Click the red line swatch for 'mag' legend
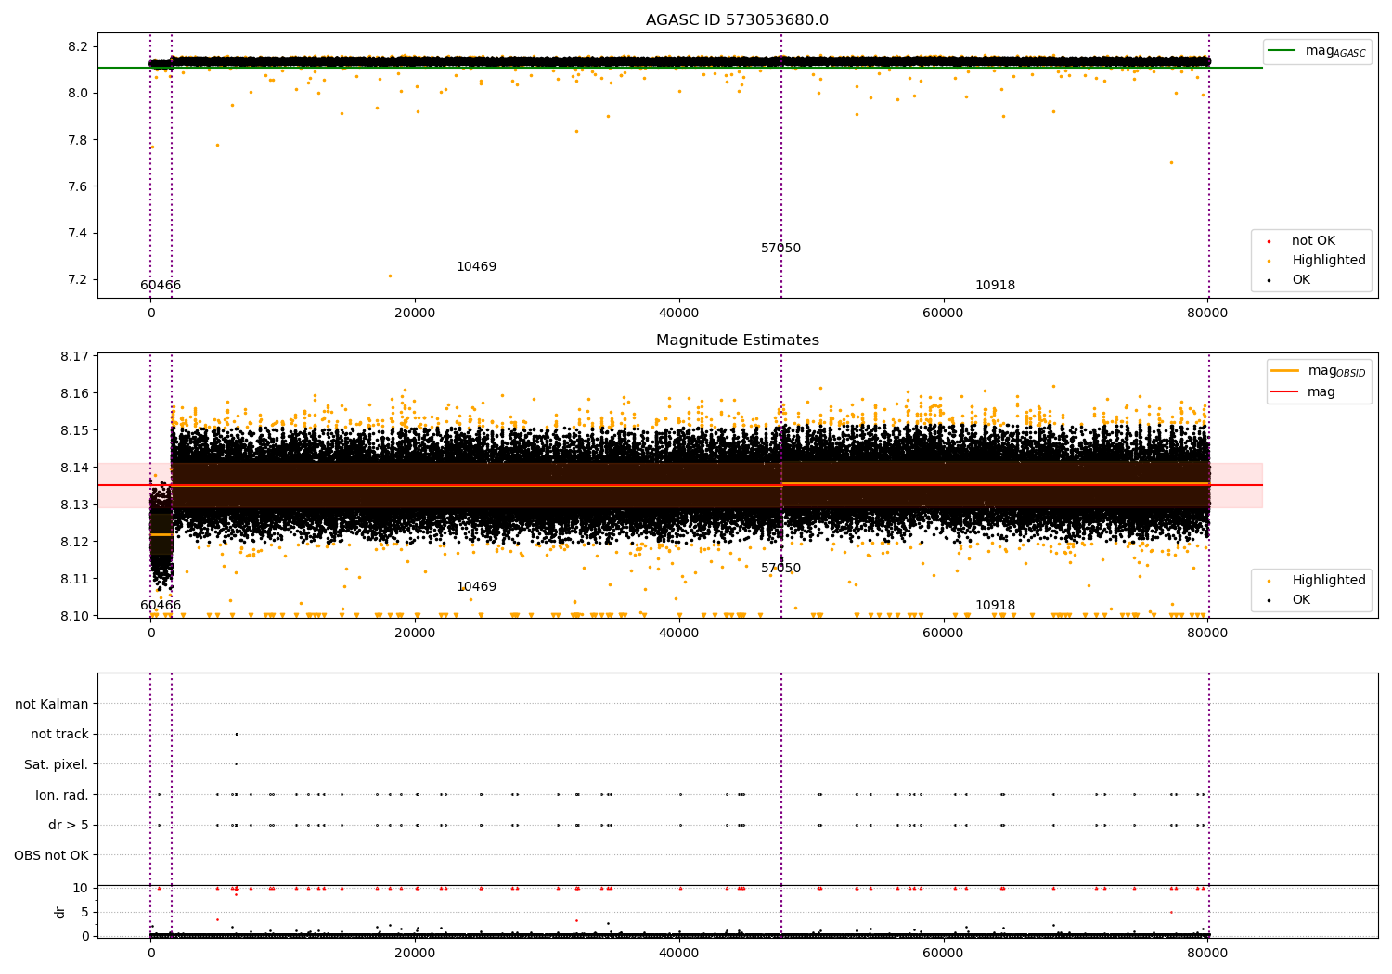This screenshot has width=1392, height=974. 1284,391
